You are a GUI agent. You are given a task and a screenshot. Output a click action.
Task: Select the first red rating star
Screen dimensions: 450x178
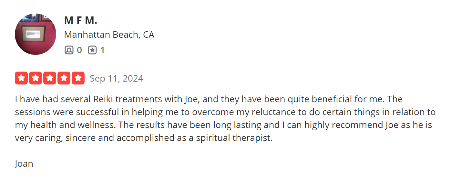(x=21, y=78)
